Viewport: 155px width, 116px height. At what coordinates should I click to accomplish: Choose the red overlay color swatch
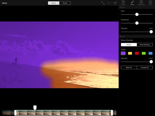[137, 53]
